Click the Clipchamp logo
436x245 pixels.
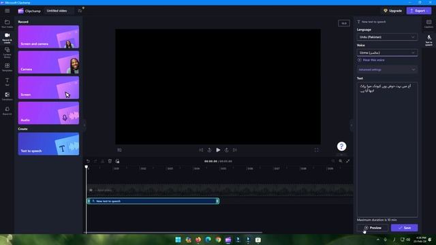[x=29, y=11]
